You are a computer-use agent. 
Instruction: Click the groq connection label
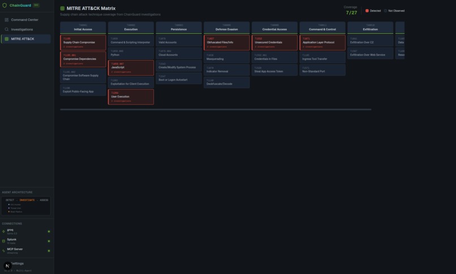(10, 230)
